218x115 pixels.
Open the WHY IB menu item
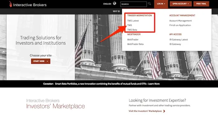tap(116, 11)
